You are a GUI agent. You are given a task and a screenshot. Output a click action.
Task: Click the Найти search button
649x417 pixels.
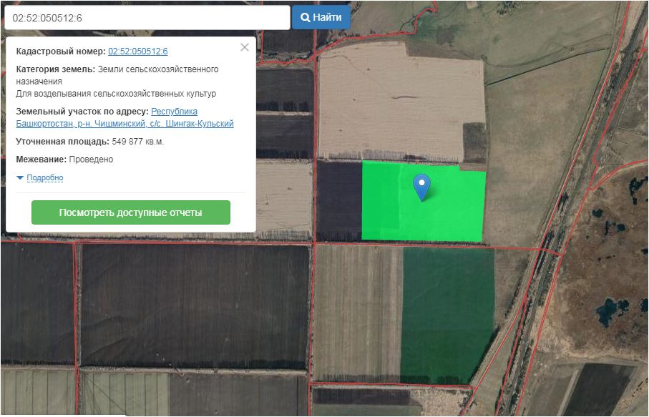321,17
